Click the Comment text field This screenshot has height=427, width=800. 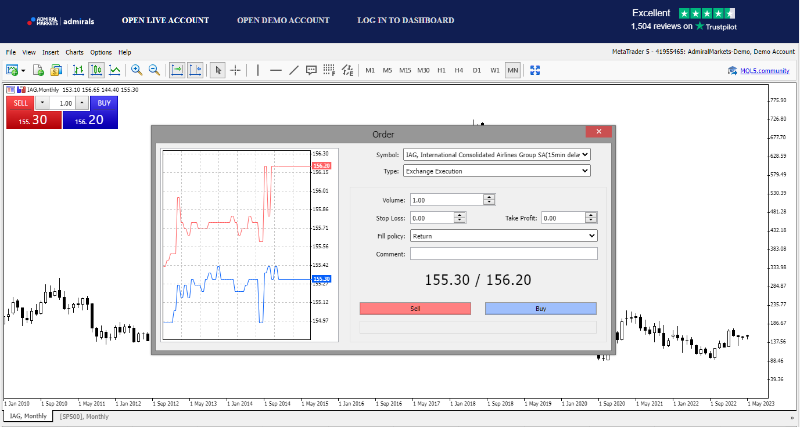point(504,254)
